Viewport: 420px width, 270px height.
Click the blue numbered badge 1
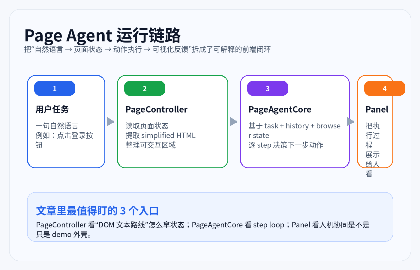click(54, 88)
